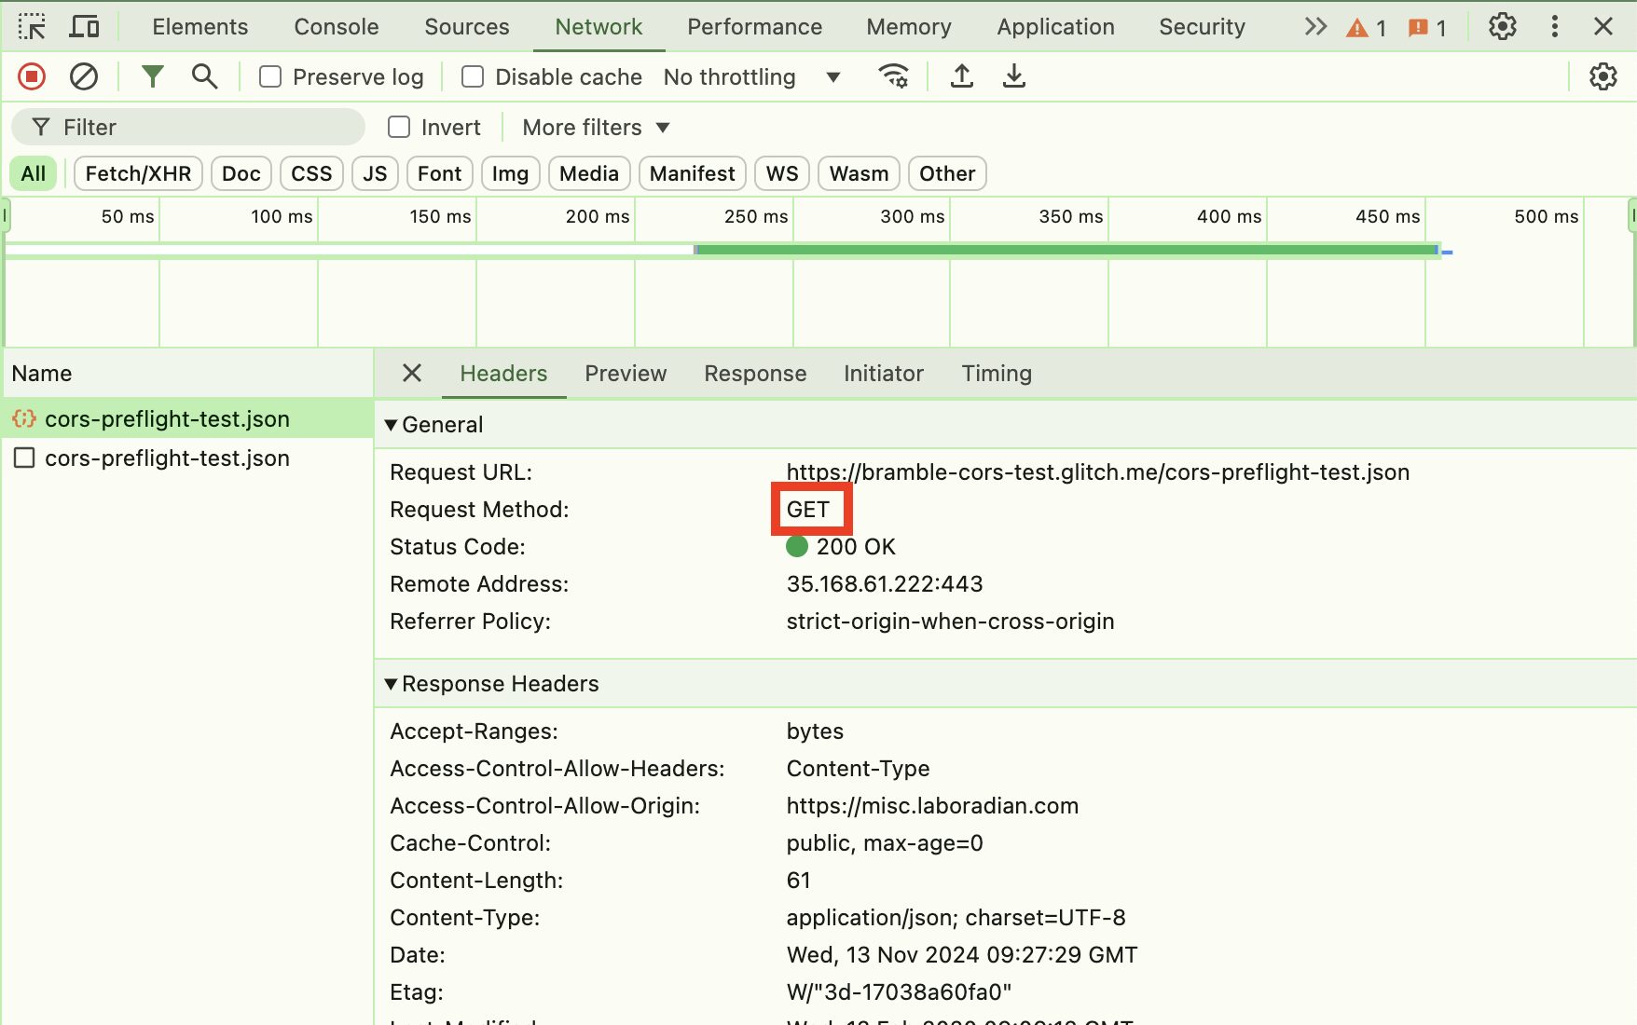Export HAR file download icon

[x=1013, y=76]
